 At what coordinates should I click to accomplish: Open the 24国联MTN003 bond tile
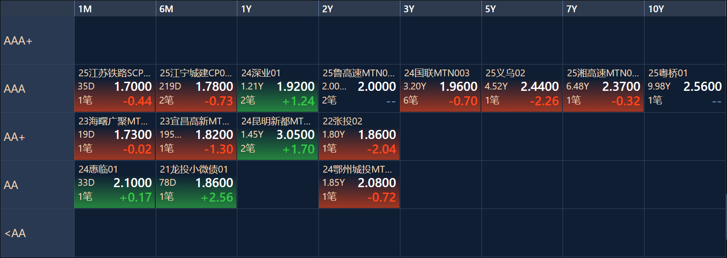[x=440, y=88]
